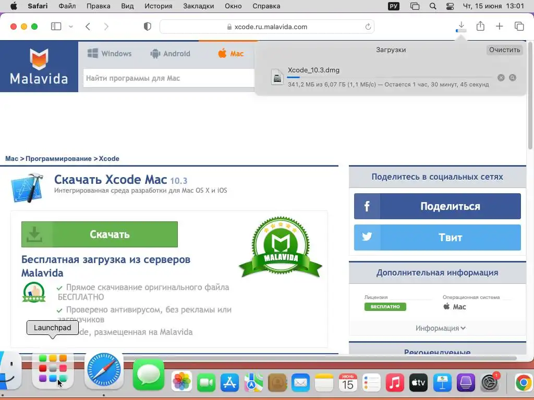Open the Xcode breadcrumb link
Image resolution: width=534 pixels, height=400 pixels.
(109, 158)
